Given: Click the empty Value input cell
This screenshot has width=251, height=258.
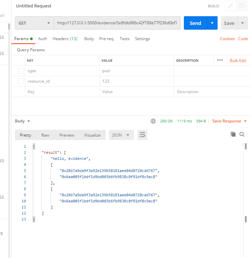Looking at the screenshot, I should click(137, 92).
